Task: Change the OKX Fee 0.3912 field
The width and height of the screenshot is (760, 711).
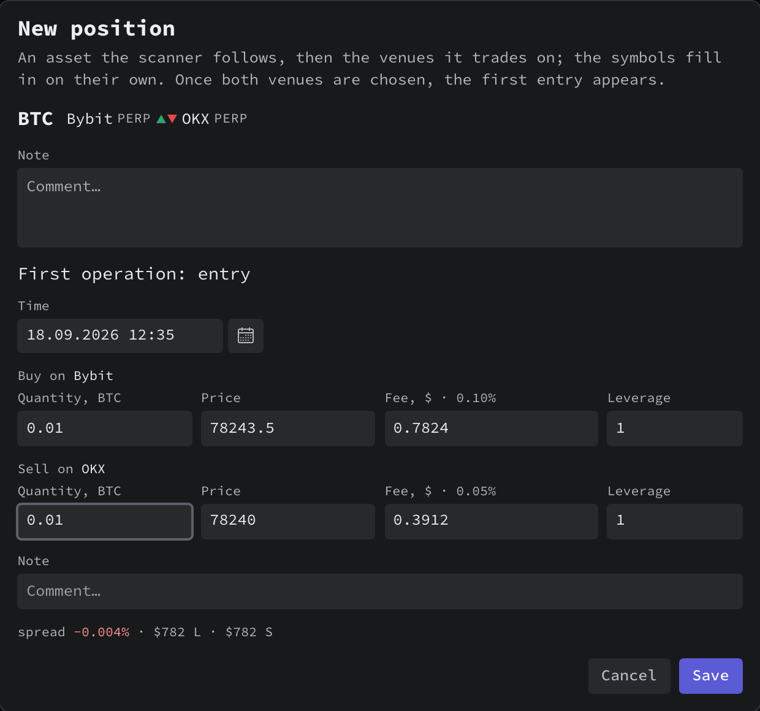Action: 492,522
